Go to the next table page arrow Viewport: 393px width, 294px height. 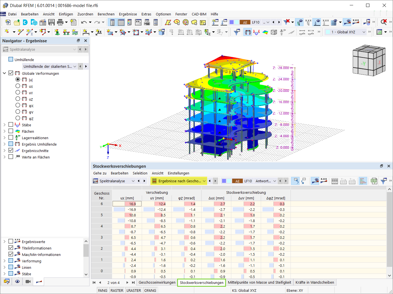[127, 283]
